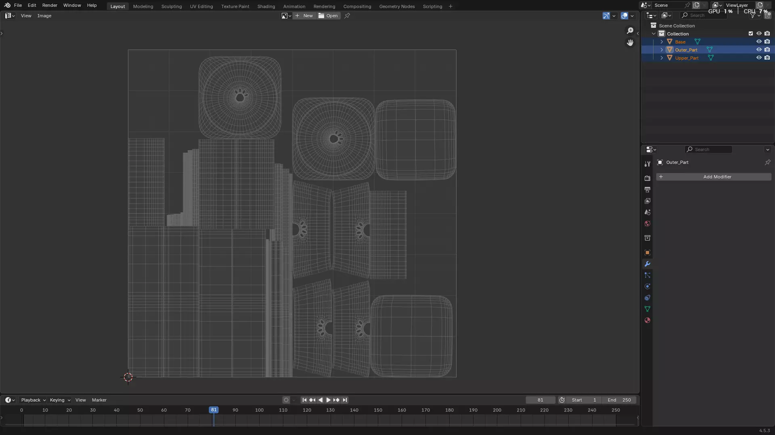Click the pan hand gizmo icon
Screen dimensions: 775x435
point(630,43)
